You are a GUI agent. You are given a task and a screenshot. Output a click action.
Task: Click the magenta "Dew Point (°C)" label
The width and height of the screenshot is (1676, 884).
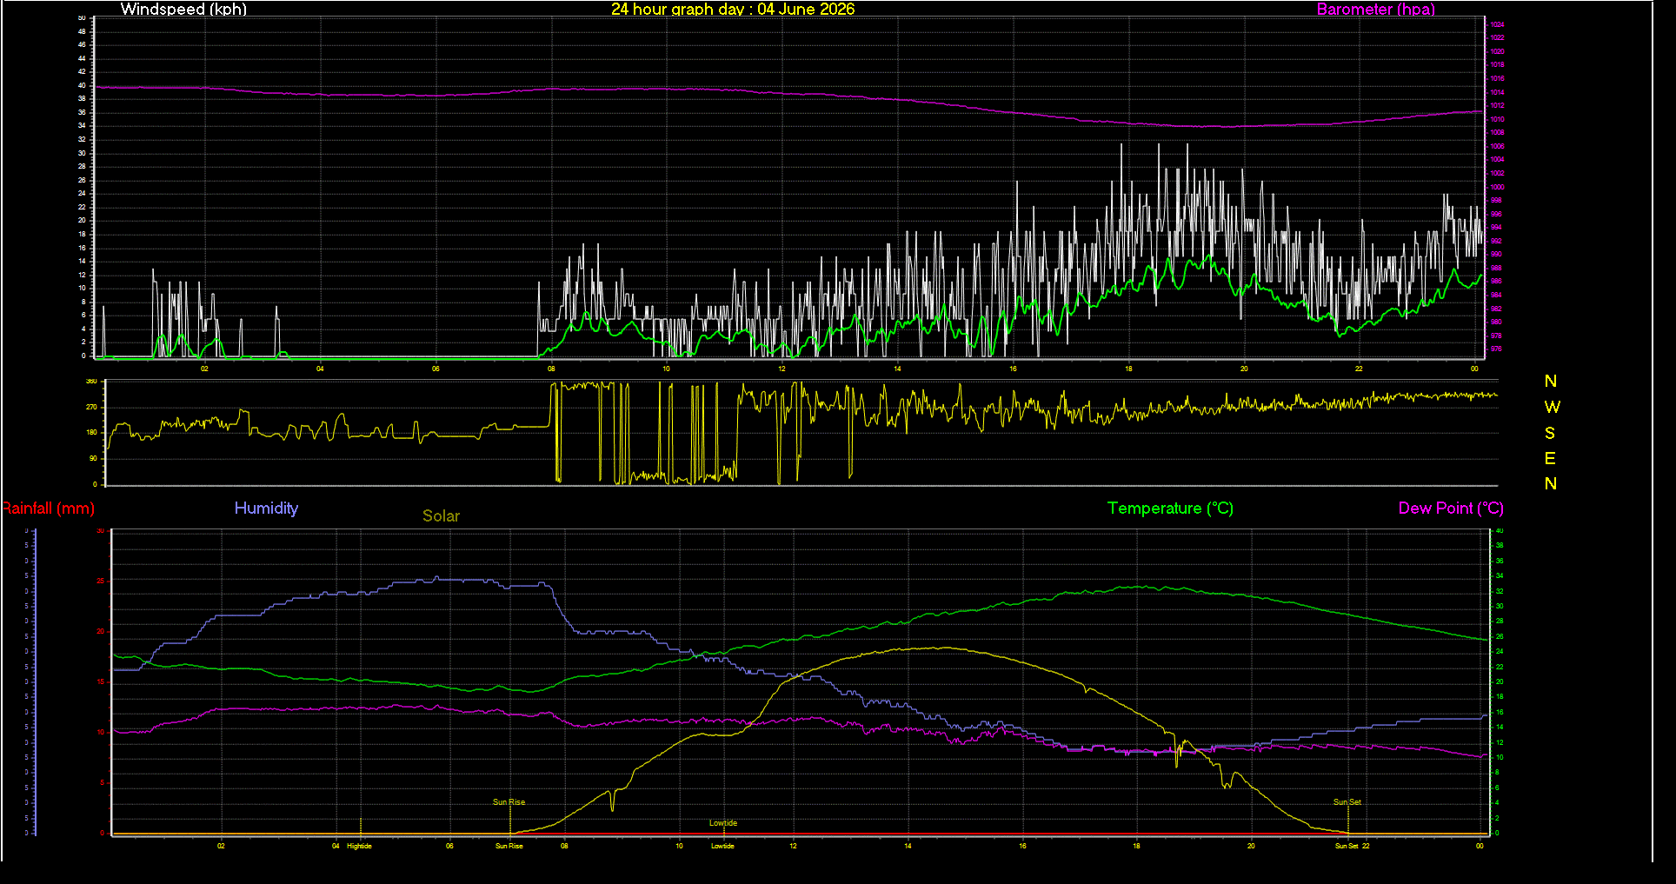pyautogui.click(x=1451, y=508)
